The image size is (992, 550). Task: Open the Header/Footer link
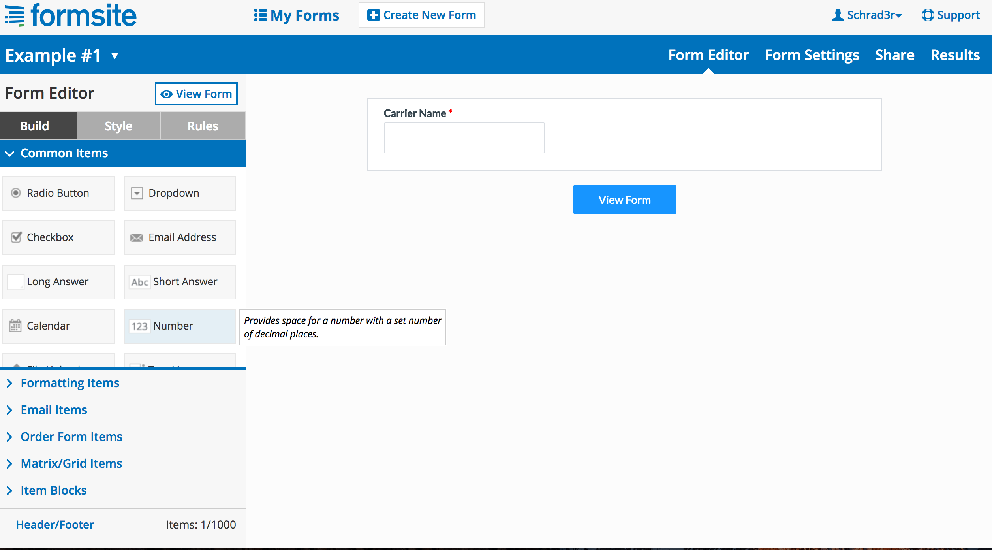55,524
